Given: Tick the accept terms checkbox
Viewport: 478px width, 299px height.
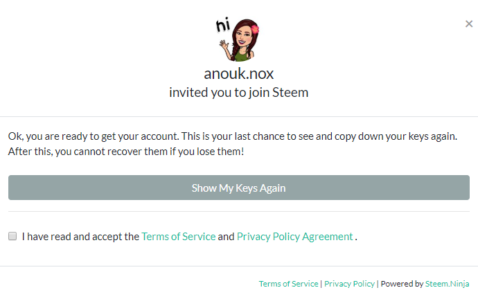Looking at the screenshot, I should point(12,237).
